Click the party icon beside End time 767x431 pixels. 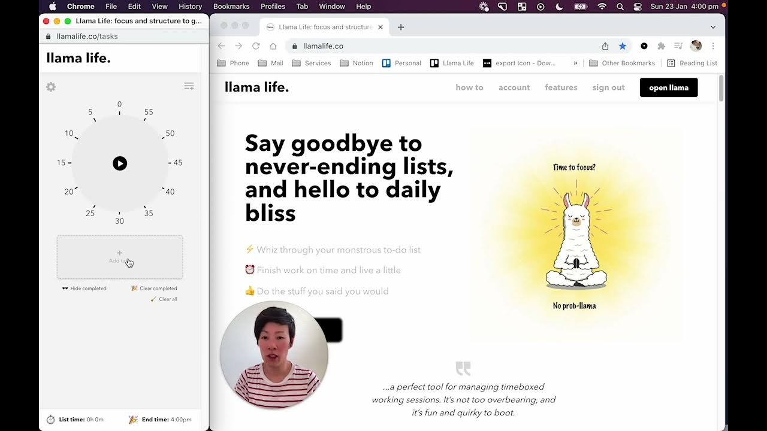(133, 420)
